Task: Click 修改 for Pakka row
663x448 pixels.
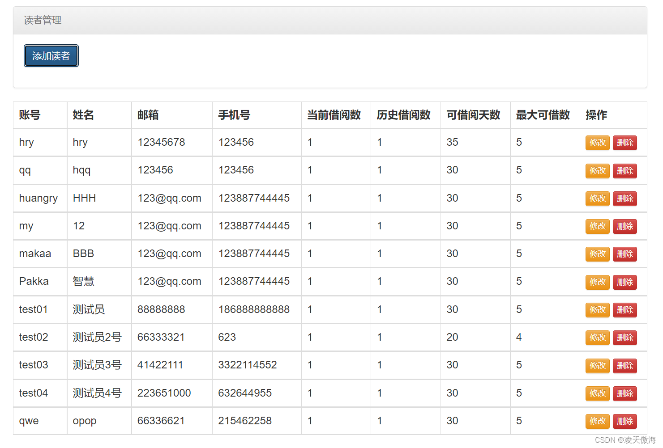Action: (x=598, y=282)
